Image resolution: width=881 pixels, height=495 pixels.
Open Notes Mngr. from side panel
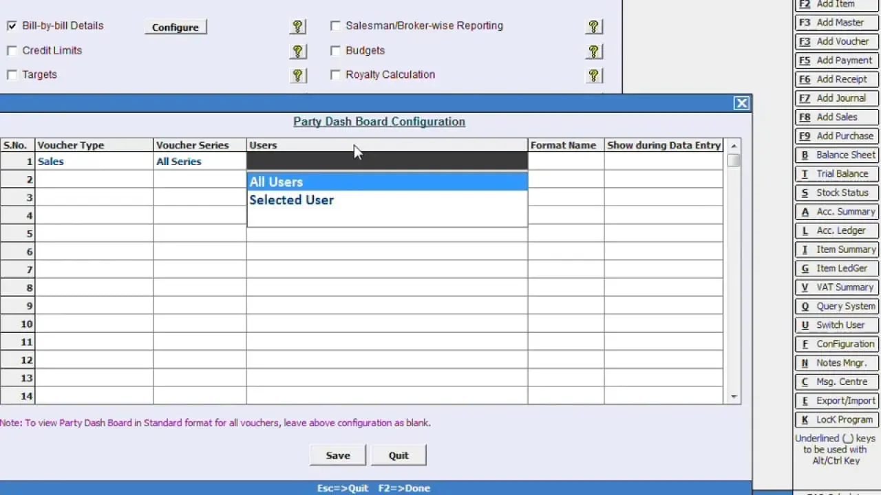click(x=836, y=363)
